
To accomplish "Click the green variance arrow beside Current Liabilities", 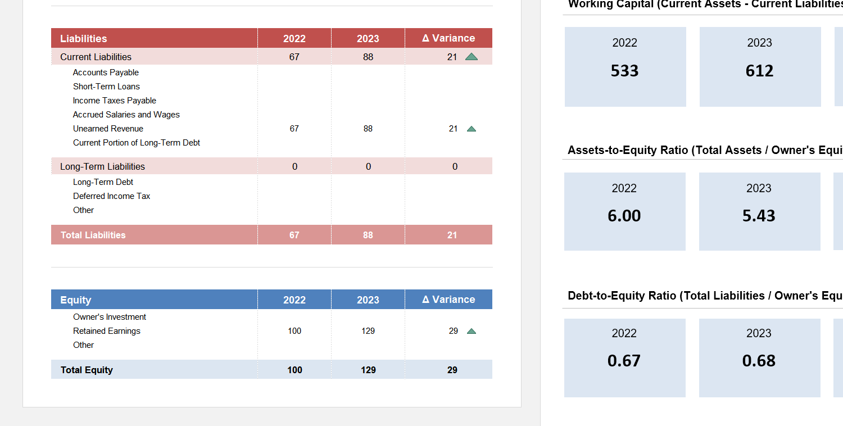I will (472, 56).
